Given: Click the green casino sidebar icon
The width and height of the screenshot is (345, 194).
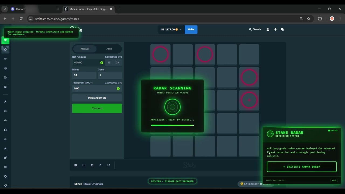Looking at the screenshot, I should tap(5, 40).
